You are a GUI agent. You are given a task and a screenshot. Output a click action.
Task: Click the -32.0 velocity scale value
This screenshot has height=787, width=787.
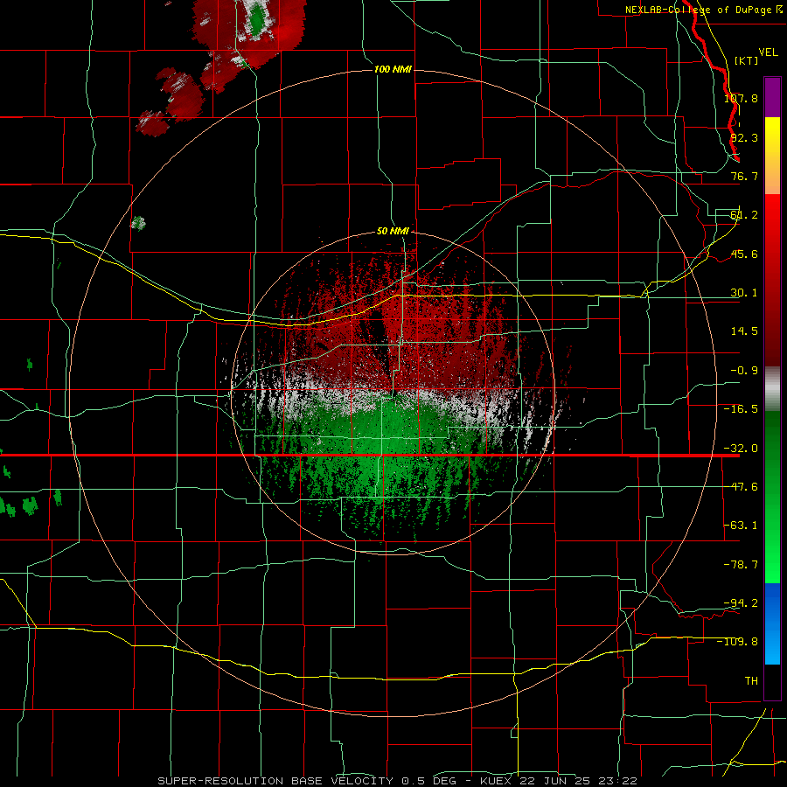click(x=741, y=449)
